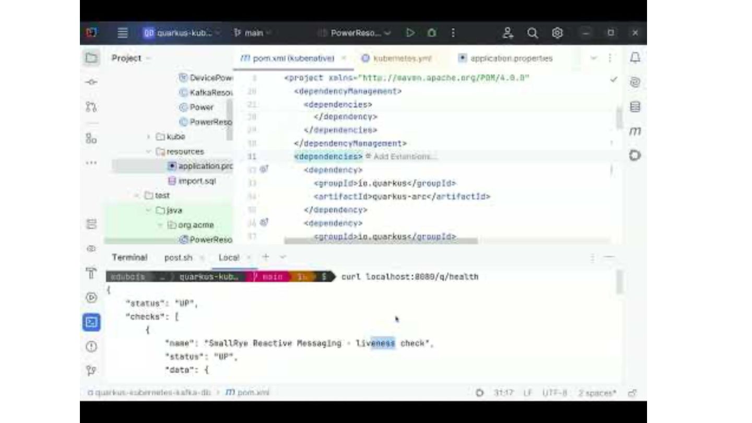This screenshot has height=423, width=752.
Task: Select the Power class in tree
Action: pyautogui.click(x=196, y=107)
